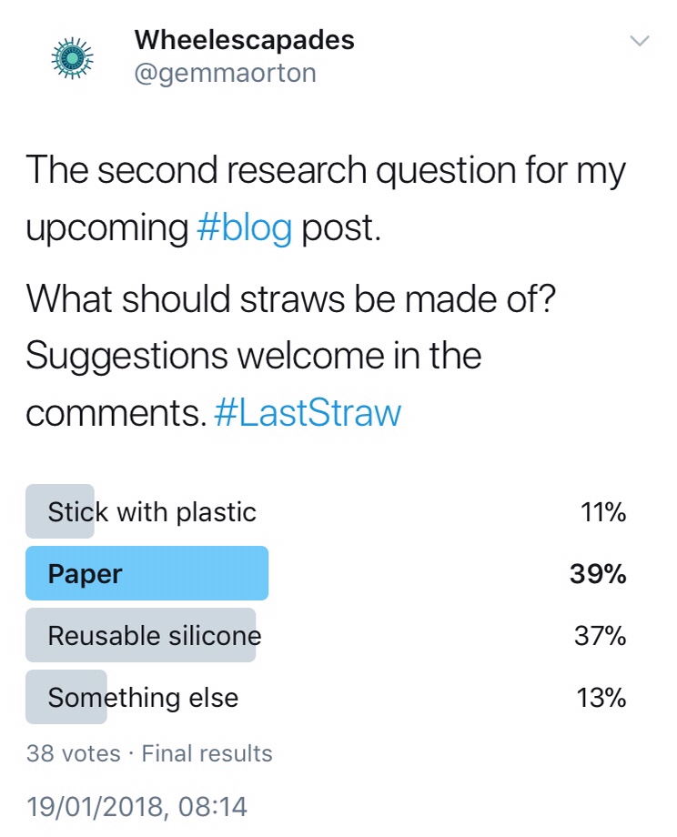The image size is (677, 837).
Task: Click the 37% poll percentage
Action: coord(601,636)
